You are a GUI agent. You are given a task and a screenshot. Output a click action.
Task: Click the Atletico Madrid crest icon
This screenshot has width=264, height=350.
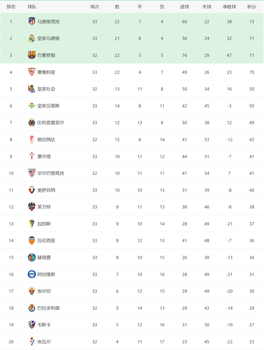coord(32,21)
